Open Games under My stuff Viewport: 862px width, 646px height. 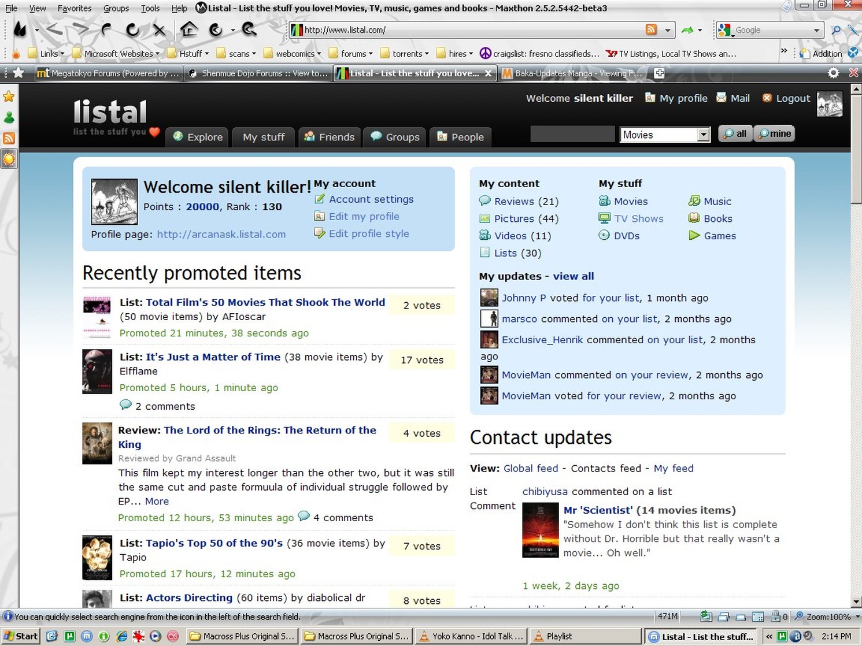pyautogui.click(x=712, y=236)
